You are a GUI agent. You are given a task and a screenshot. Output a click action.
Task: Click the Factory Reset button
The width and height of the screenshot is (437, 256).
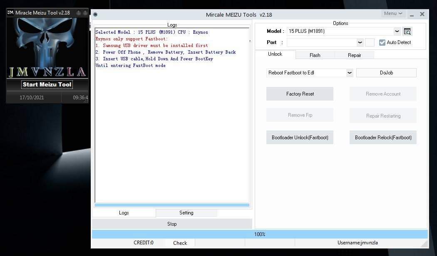click(x=300, y=94)
